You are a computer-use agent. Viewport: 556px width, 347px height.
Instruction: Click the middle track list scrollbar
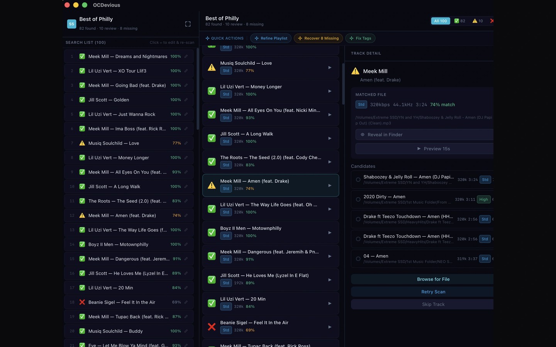coord(343,84)
